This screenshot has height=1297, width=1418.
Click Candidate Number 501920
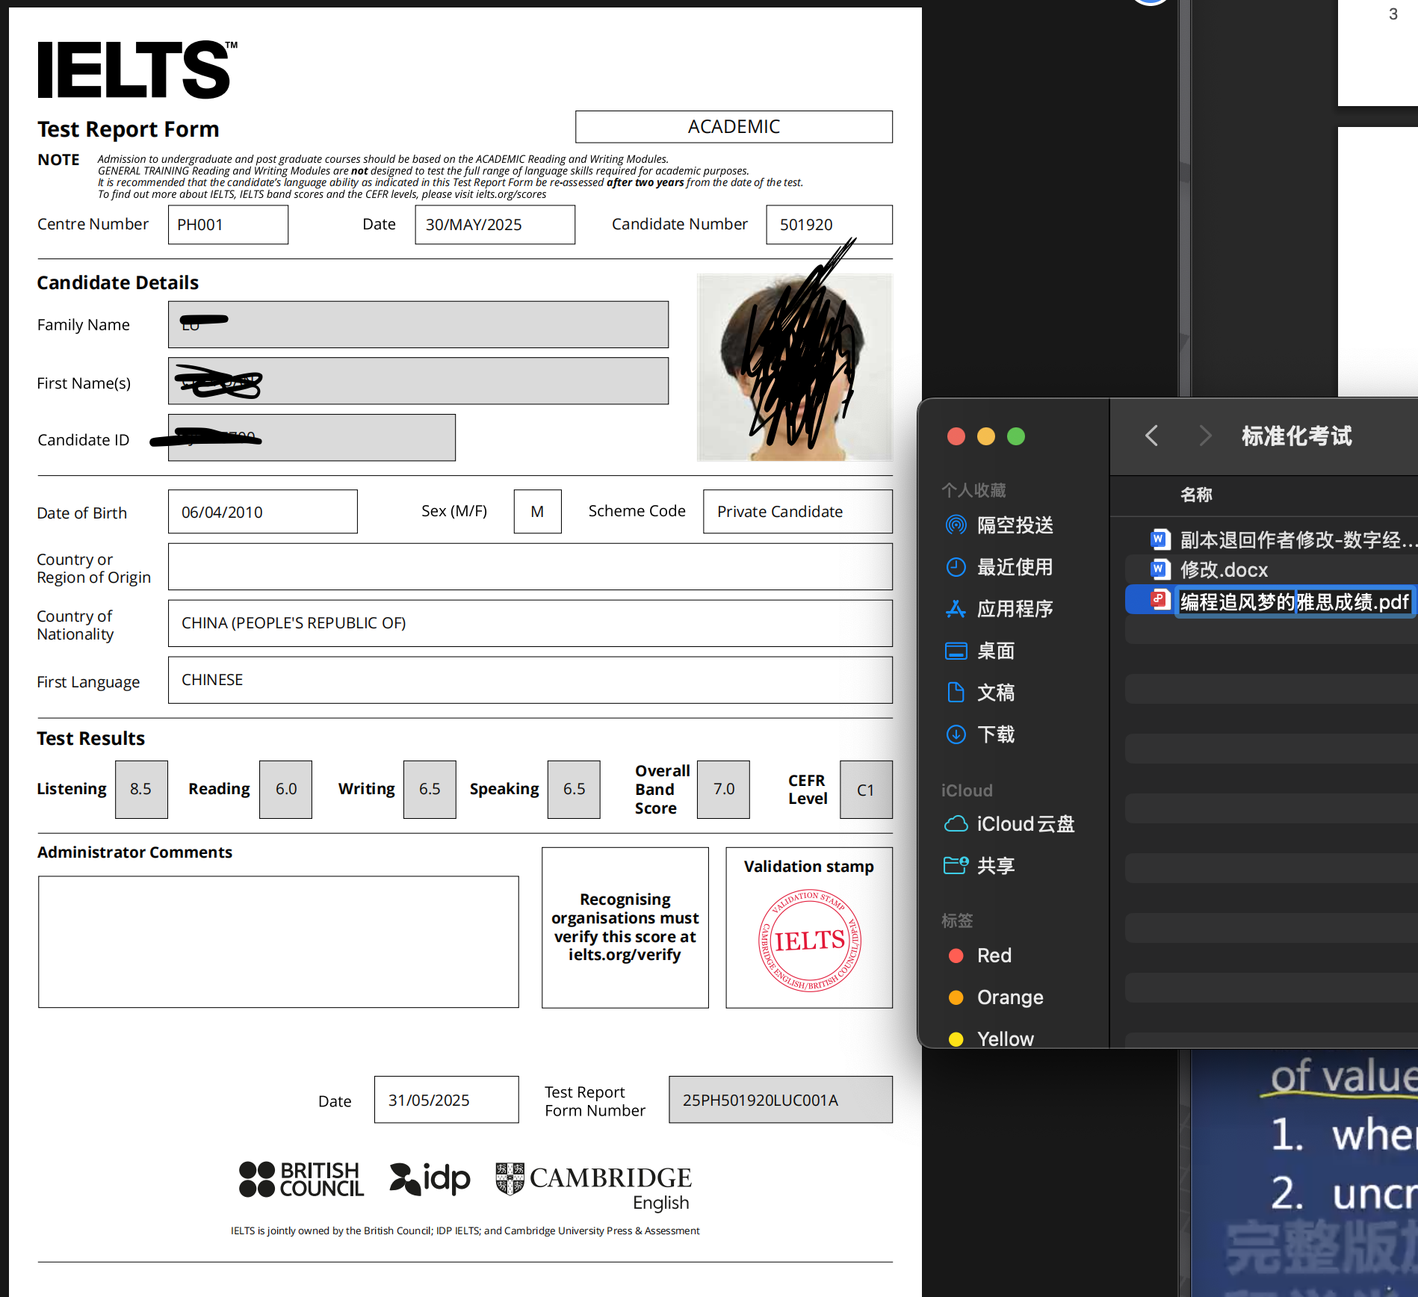coord(829,225)
